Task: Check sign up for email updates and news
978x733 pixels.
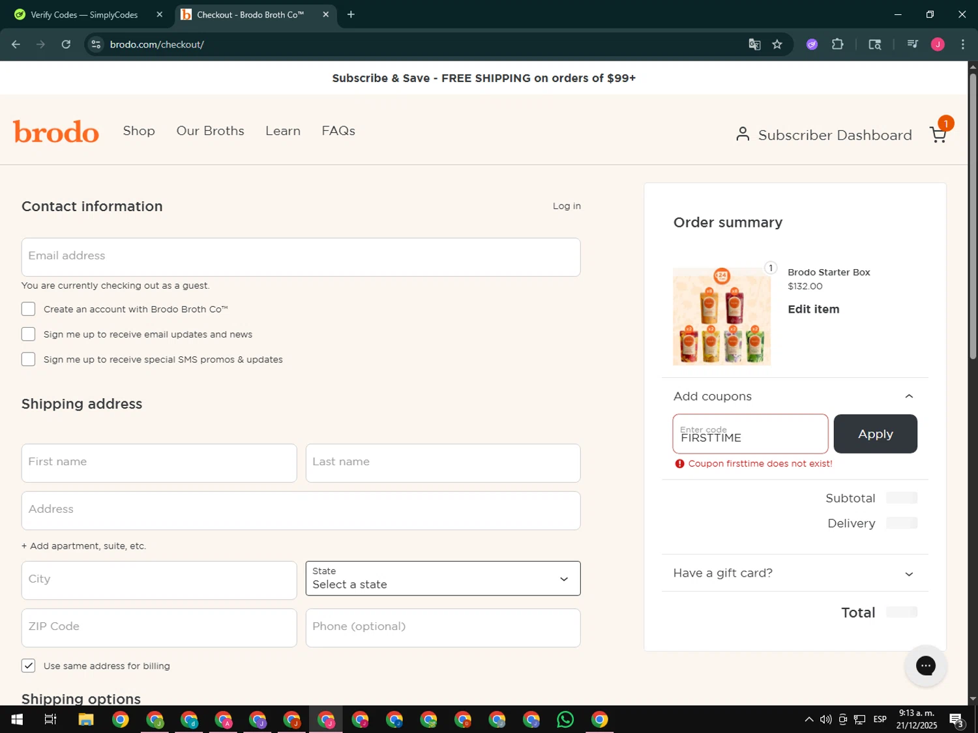Action: pos(28,334)
